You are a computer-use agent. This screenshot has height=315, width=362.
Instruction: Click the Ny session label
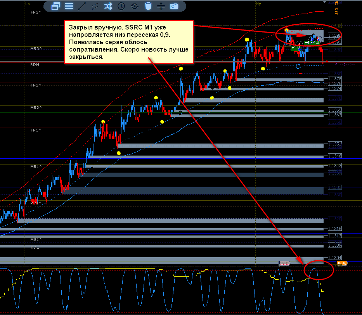tap(258, 4)
